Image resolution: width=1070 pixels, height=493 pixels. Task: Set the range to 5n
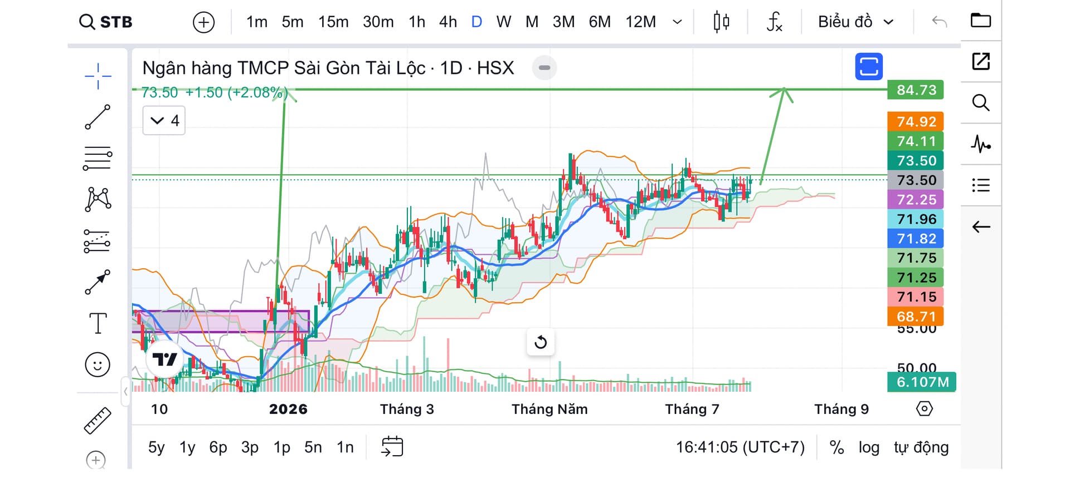coord(313,447)
